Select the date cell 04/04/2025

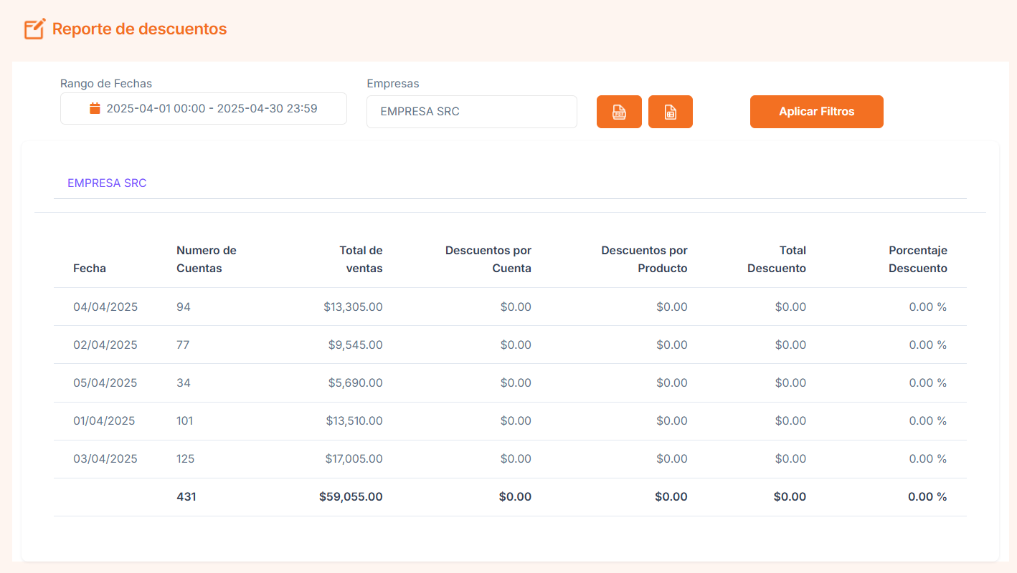(105, 307)
